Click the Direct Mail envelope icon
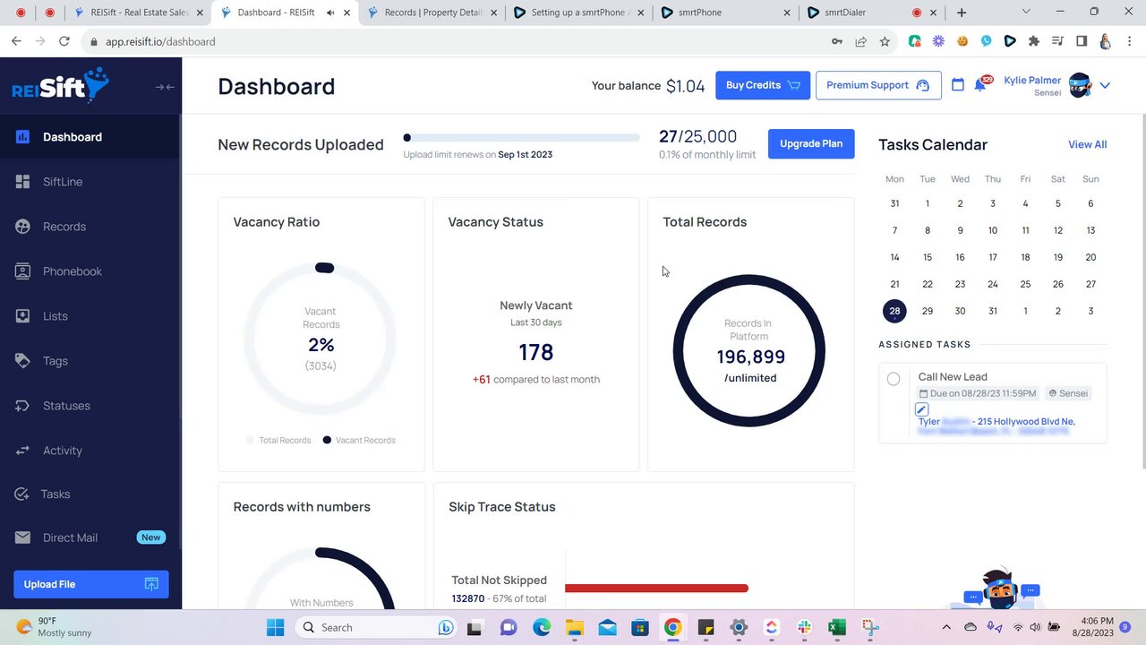The height and width of the screenshot is (645, 1146). coord(23,537)
